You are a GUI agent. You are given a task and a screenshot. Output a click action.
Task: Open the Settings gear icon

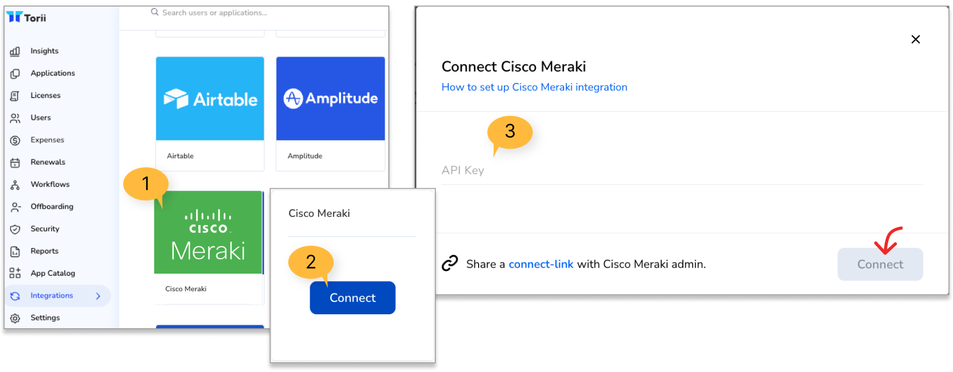(15, 318)
